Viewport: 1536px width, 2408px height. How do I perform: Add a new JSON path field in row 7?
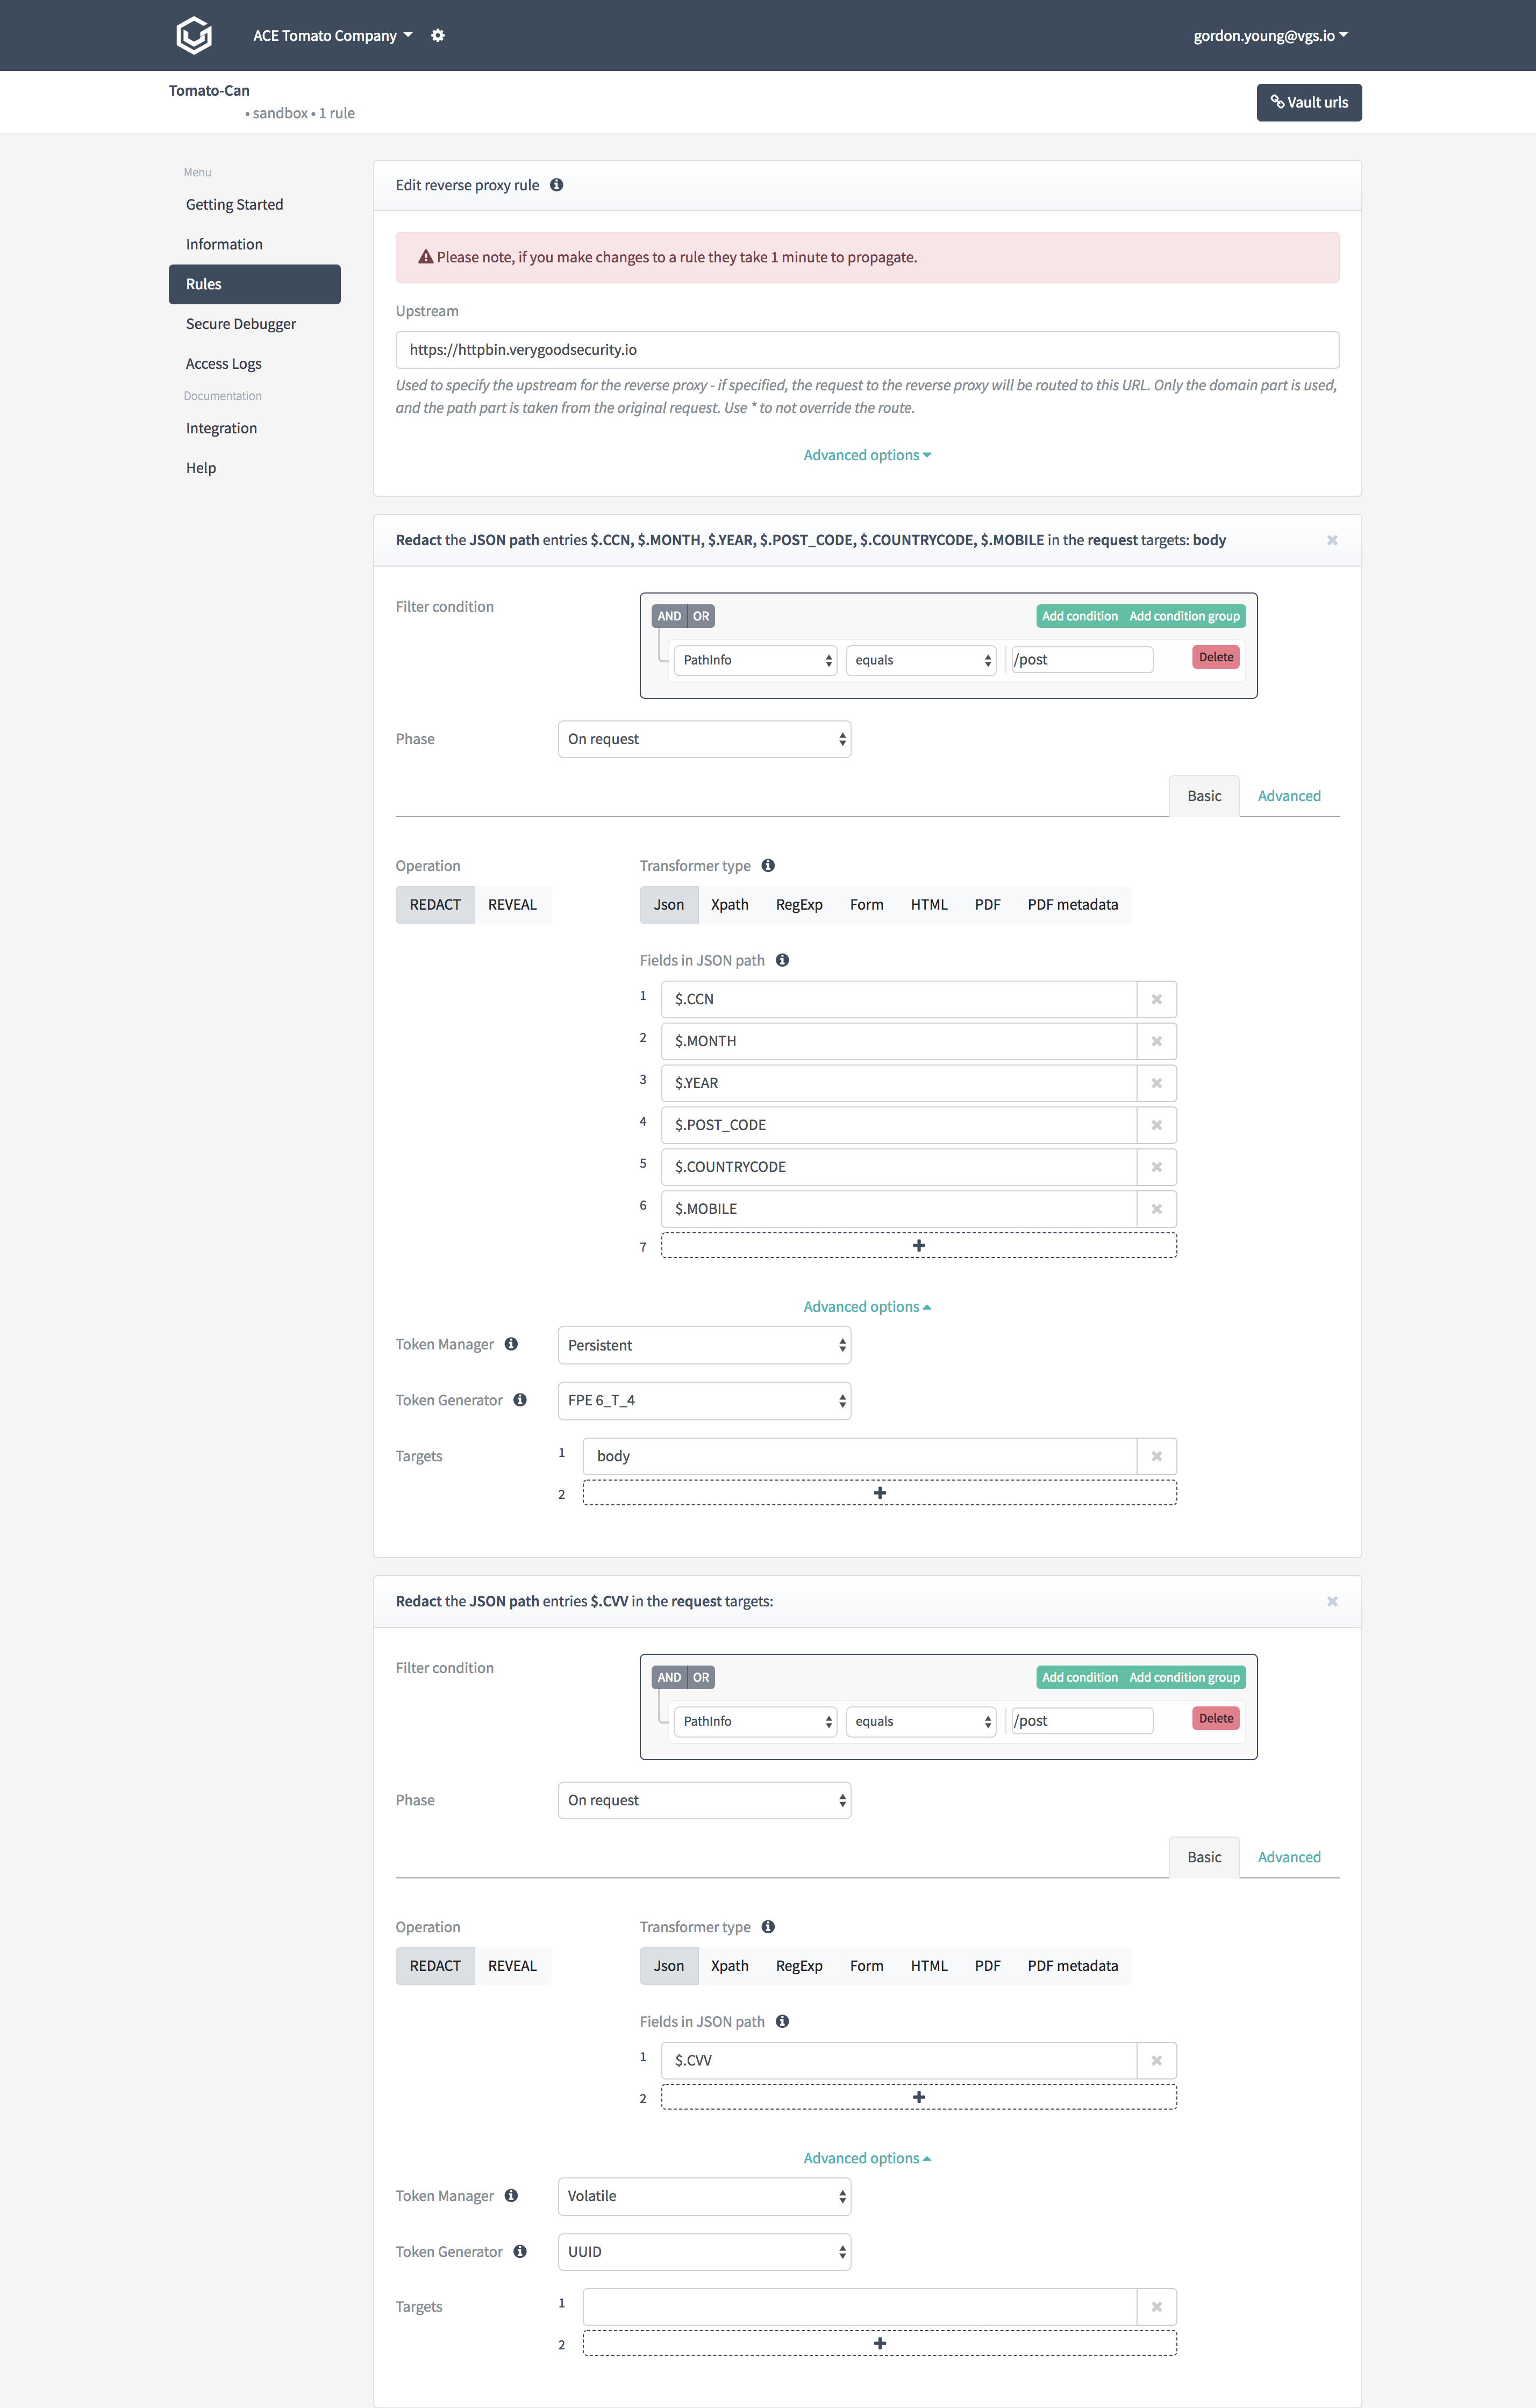[x=918, y=1245]
